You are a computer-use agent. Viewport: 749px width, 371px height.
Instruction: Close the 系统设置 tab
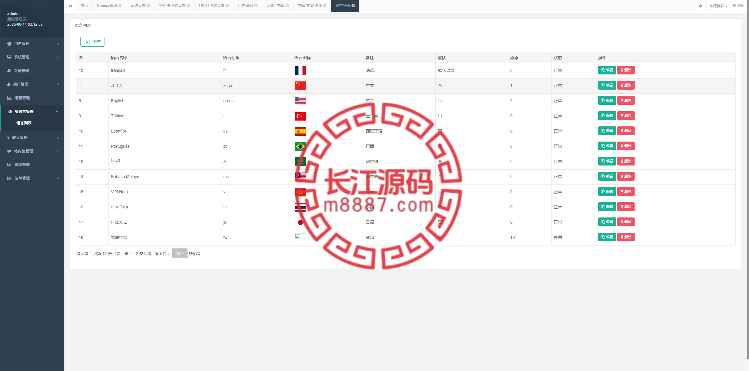click(x=148, y=6)
